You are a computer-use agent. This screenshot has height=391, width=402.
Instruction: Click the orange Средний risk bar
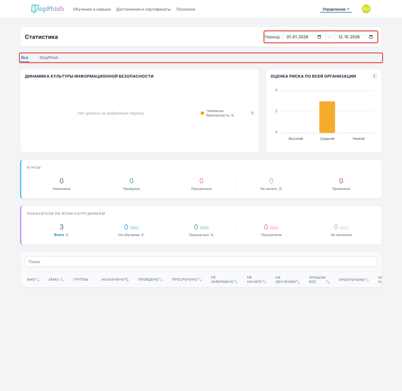[327, 117]
